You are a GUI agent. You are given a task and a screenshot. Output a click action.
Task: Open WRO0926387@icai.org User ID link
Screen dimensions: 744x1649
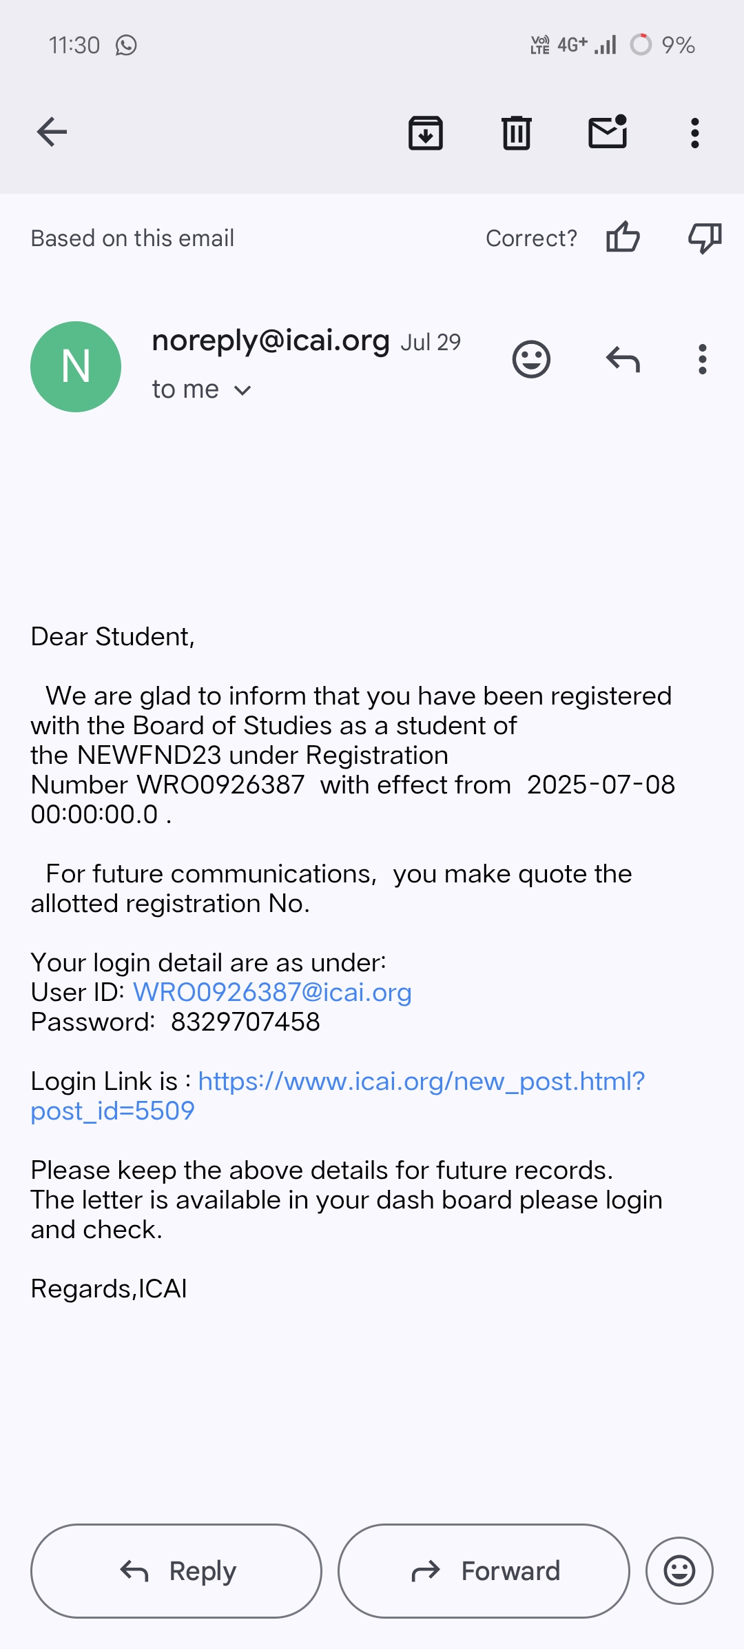pos(272,992)
